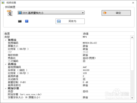Click the 关闭音效 value 否
The height and width of the screenshot is (103, 137).
pyautogui.click(x=84, y=79)
